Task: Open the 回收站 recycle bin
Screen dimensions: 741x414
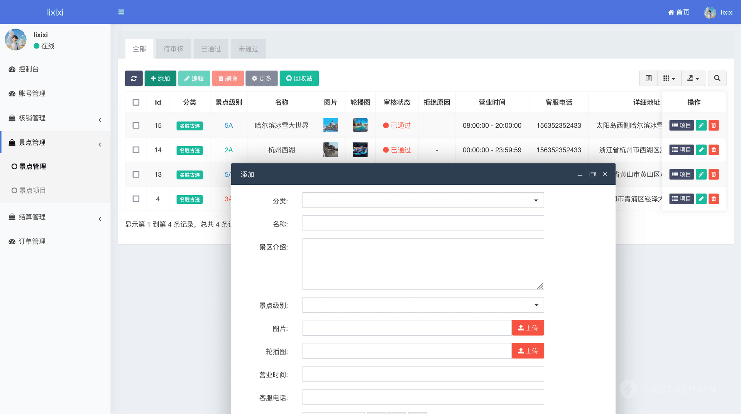Action: (x=299, y=78)
